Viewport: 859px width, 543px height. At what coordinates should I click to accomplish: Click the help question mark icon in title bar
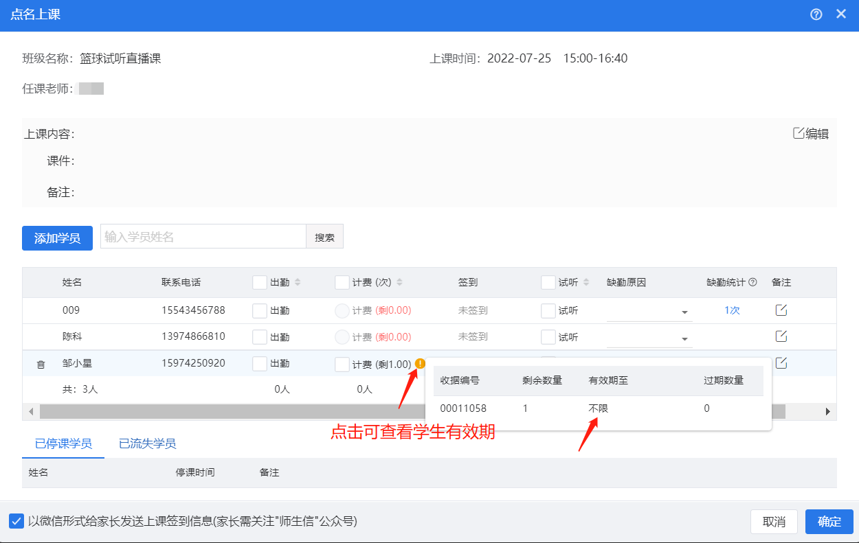click(816, 14)
